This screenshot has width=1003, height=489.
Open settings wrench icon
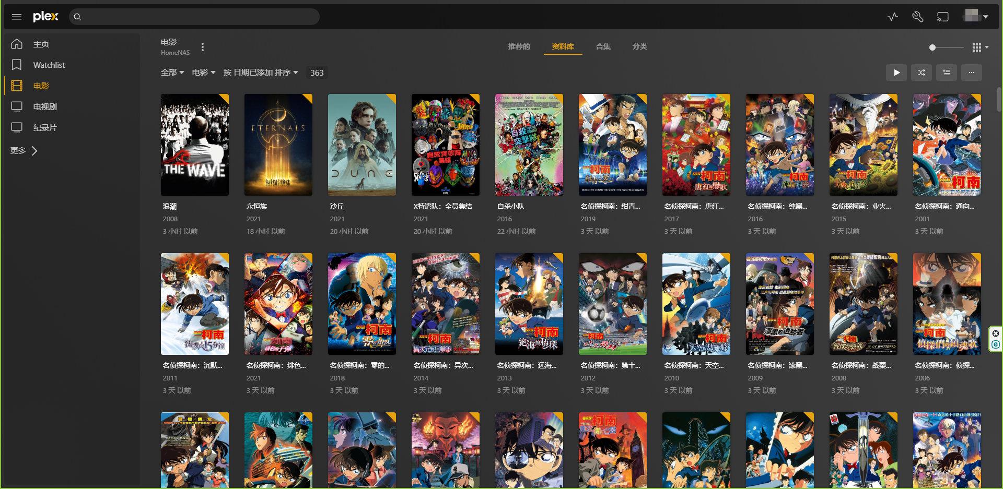click(x=917, y=17)
